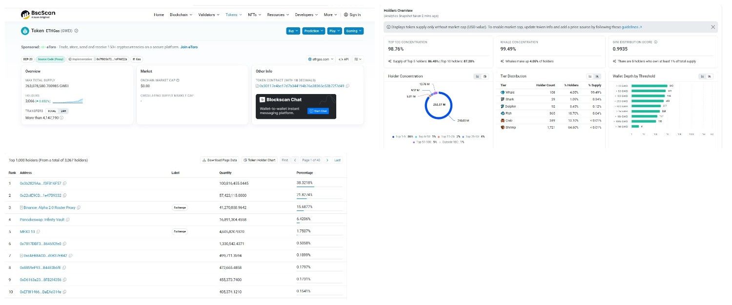Switch transfers count to TOTAL
Image resolution: width=732 pixels, height=305 pixels.
[52, 111]
